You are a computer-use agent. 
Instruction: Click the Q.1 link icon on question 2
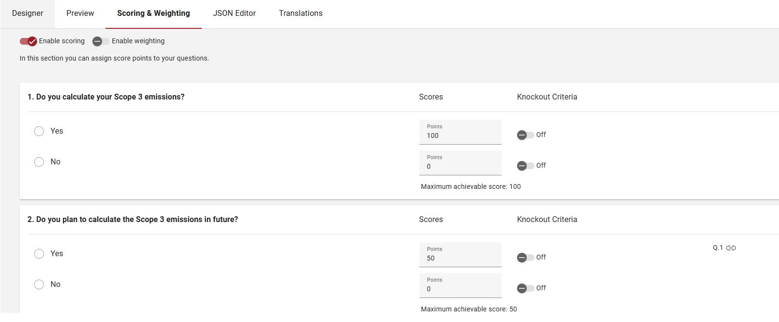coord(730,248)
